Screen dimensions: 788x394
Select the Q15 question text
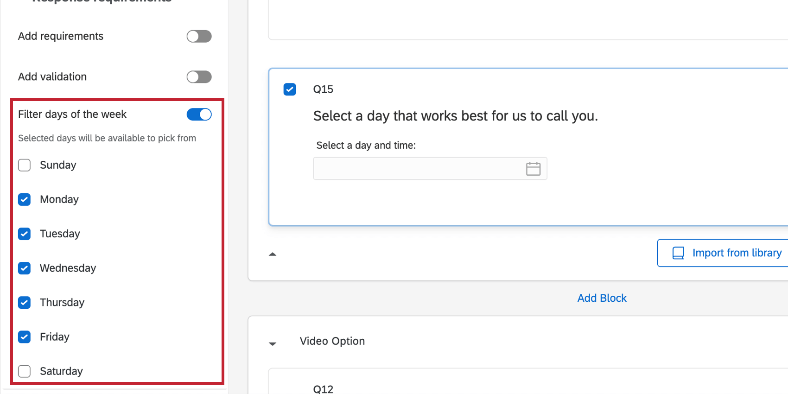click(x=455, y=116)
